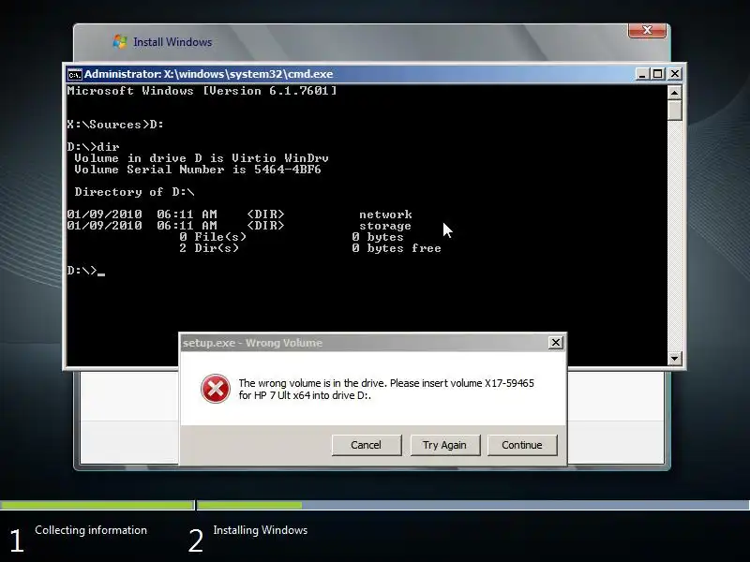Click the 'storage' directory entry
Viewport: 750px width, 562px height.
click(385, 226)
